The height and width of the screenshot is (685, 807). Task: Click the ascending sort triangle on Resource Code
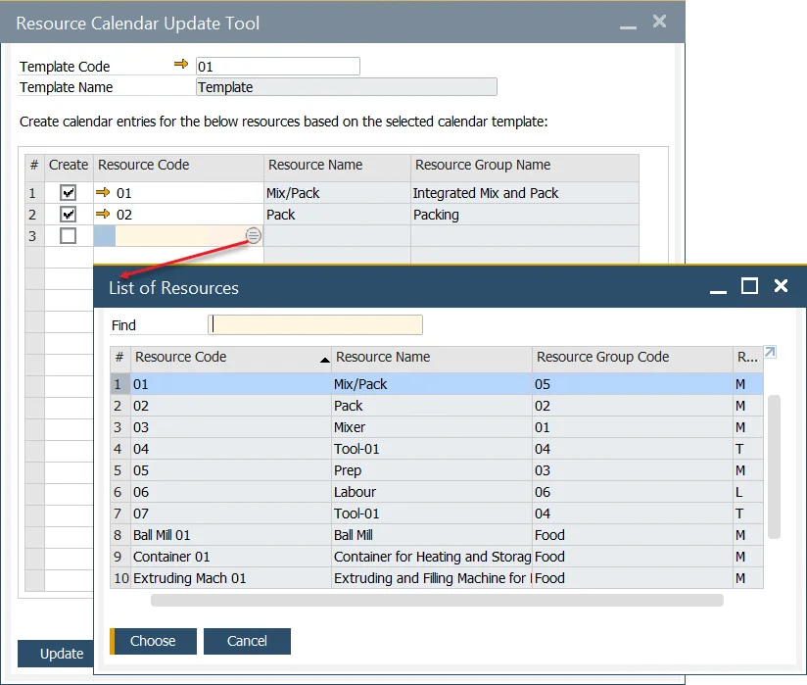[x=323, y=359]
